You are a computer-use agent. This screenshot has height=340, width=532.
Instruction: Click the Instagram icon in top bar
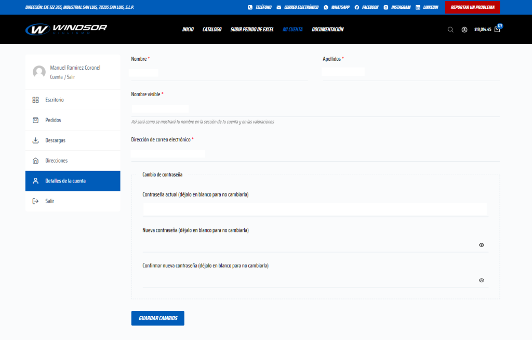[x=386, y=7]
